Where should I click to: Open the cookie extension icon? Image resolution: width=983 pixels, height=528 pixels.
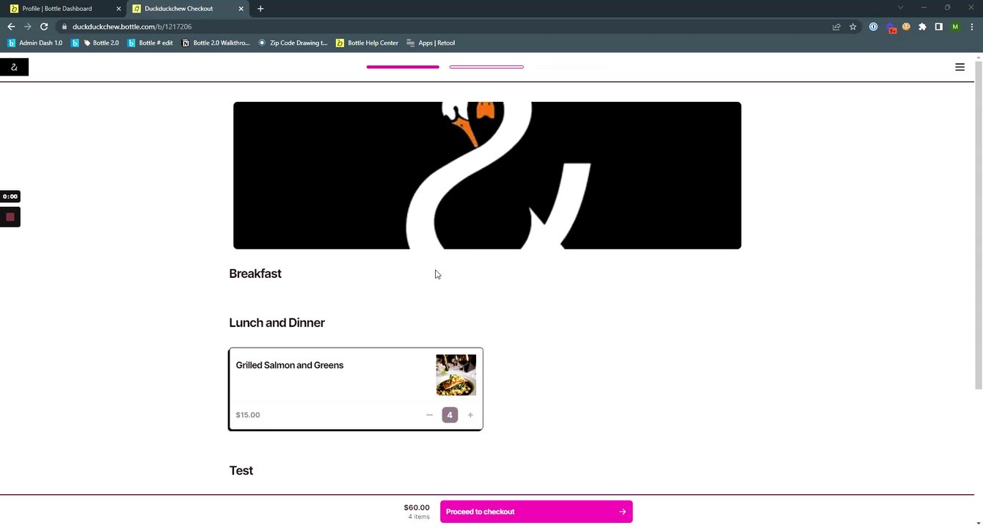coord(907,26)
